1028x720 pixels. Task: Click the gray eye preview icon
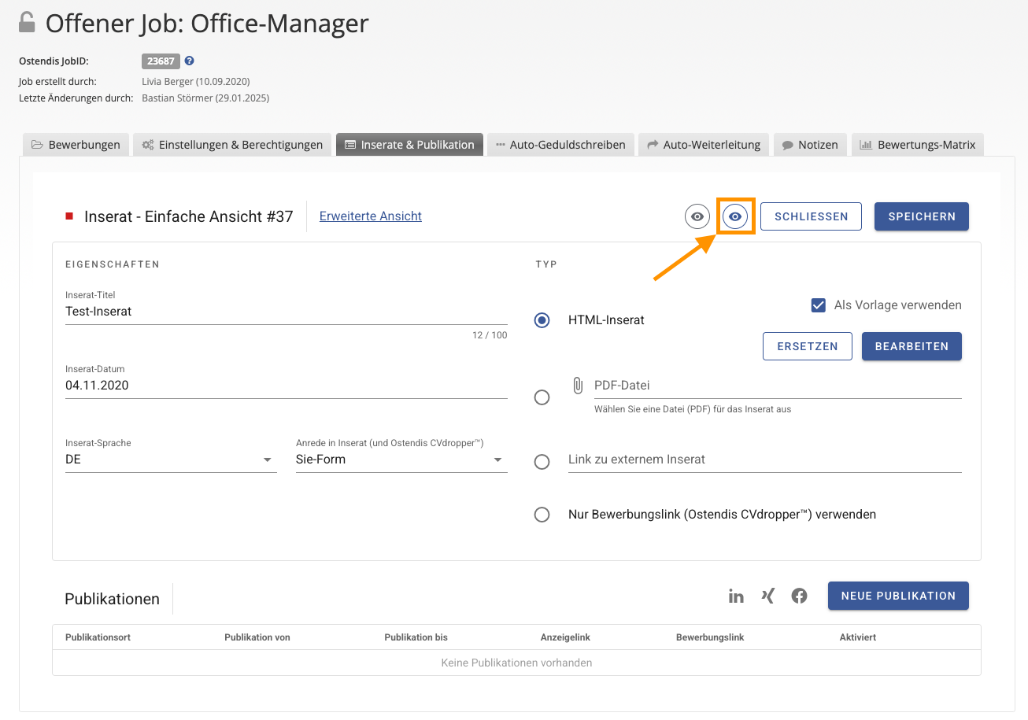point(697,216)
